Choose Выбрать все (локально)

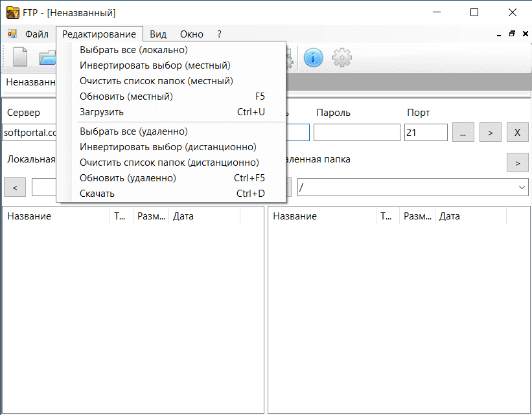(x=171, y=50)
